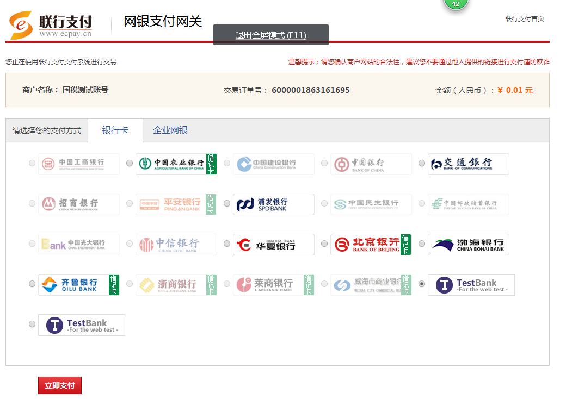Choose the 浦发银行 radio option
The height and width of the screenshot is (399, 566).
point(227,203)
